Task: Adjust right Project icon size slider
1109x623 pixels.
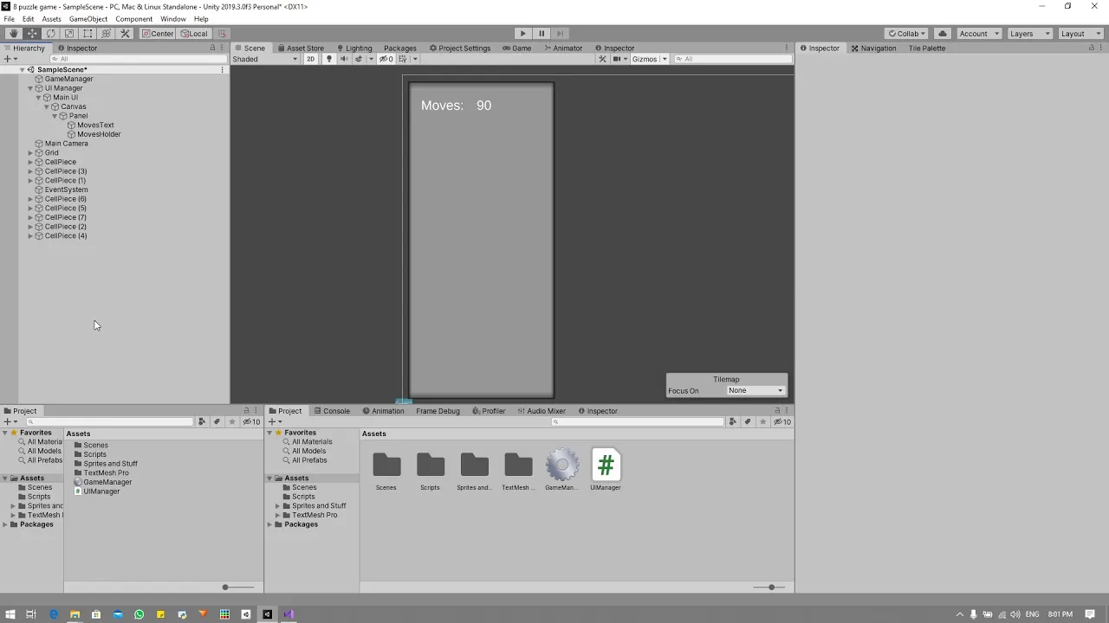Action: click(x=770, y=588)
